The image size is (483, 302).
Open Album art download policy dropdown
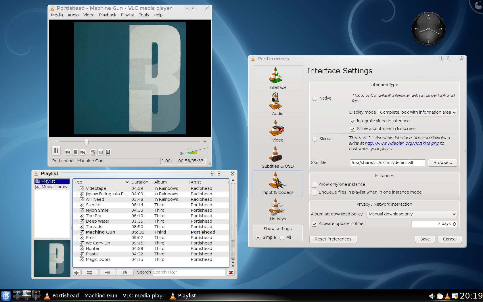pyautogui.click(x=412, y=214)
